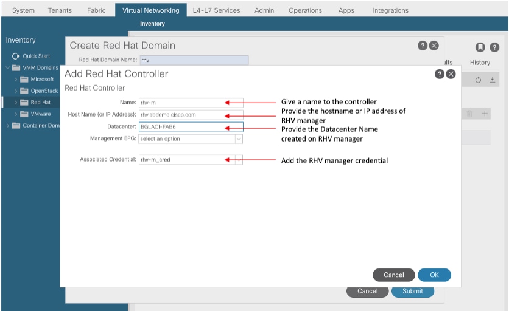Close the Add Red Hat Controller dialog
Viewport: 509px width, 311px height.
(451, 74)
